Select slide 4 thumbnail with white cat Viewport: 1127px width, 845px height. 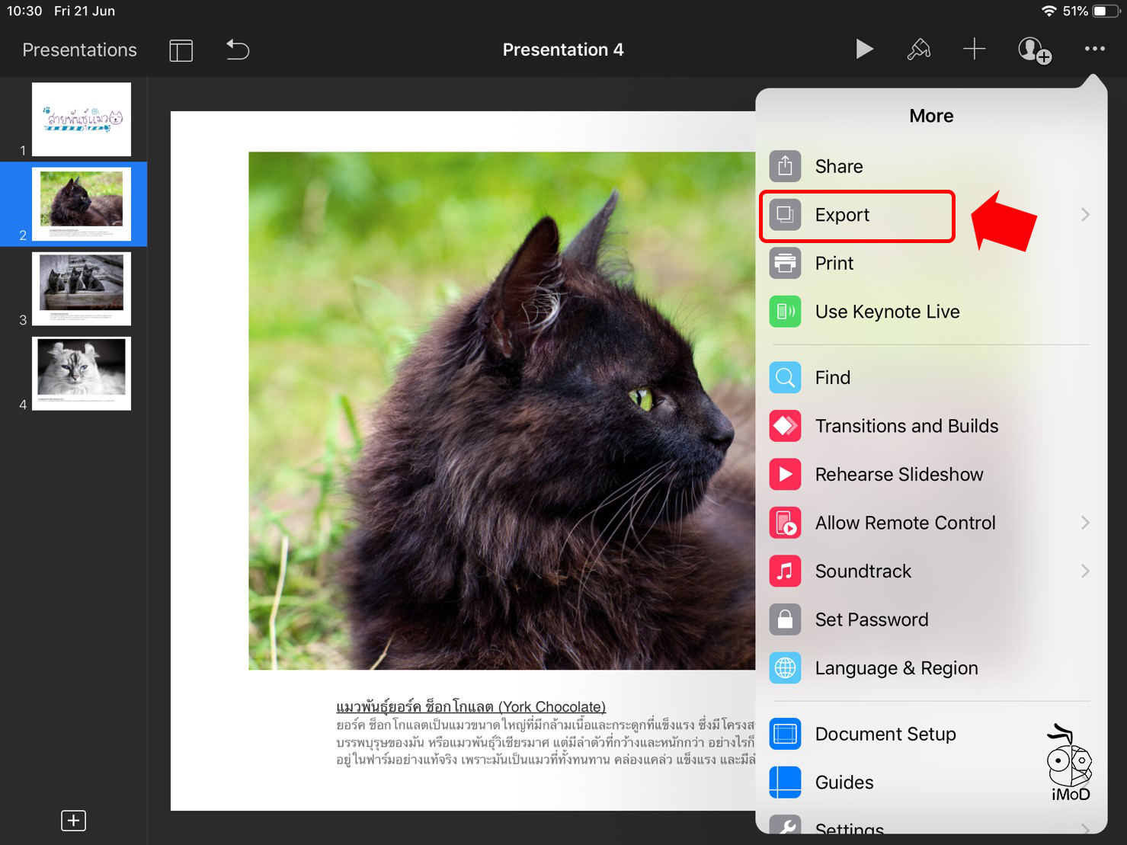click(82, 373)
